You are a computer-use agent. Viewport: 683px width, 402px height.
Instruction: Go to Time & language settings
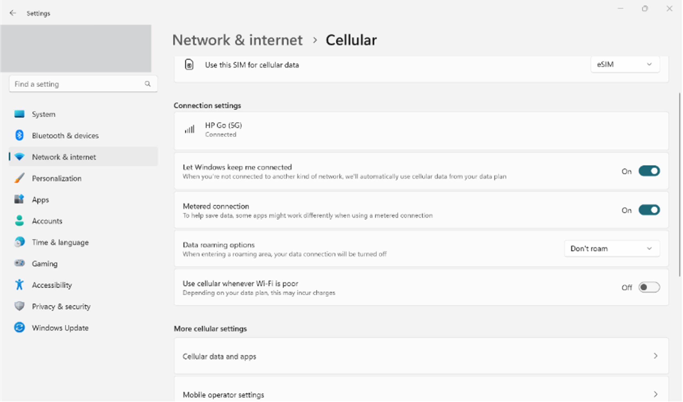point(60,242)
